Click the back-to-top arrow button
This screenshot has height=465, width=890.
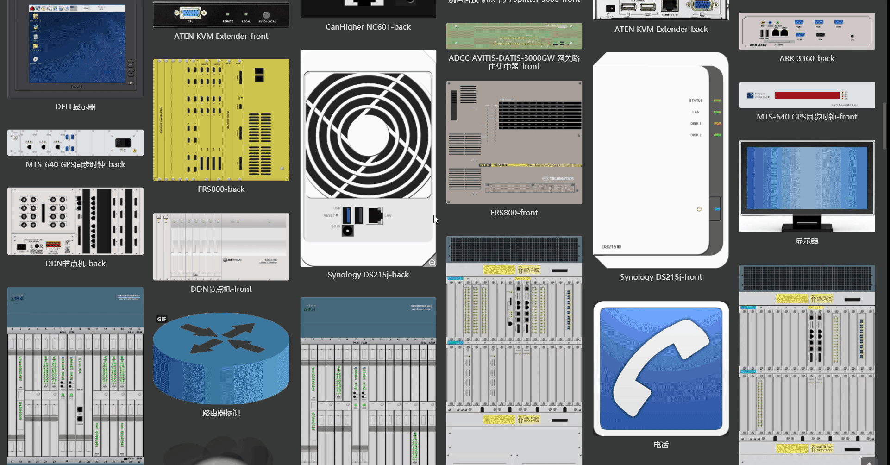tap(869, 462)
